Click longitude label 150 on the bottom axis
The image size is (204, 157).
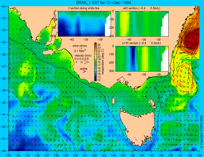[171, 155]
